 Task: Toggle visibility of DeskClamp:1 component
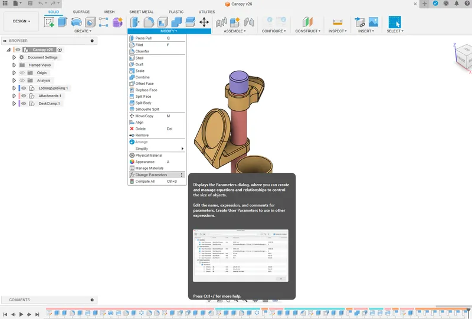(x=24, y=103)
